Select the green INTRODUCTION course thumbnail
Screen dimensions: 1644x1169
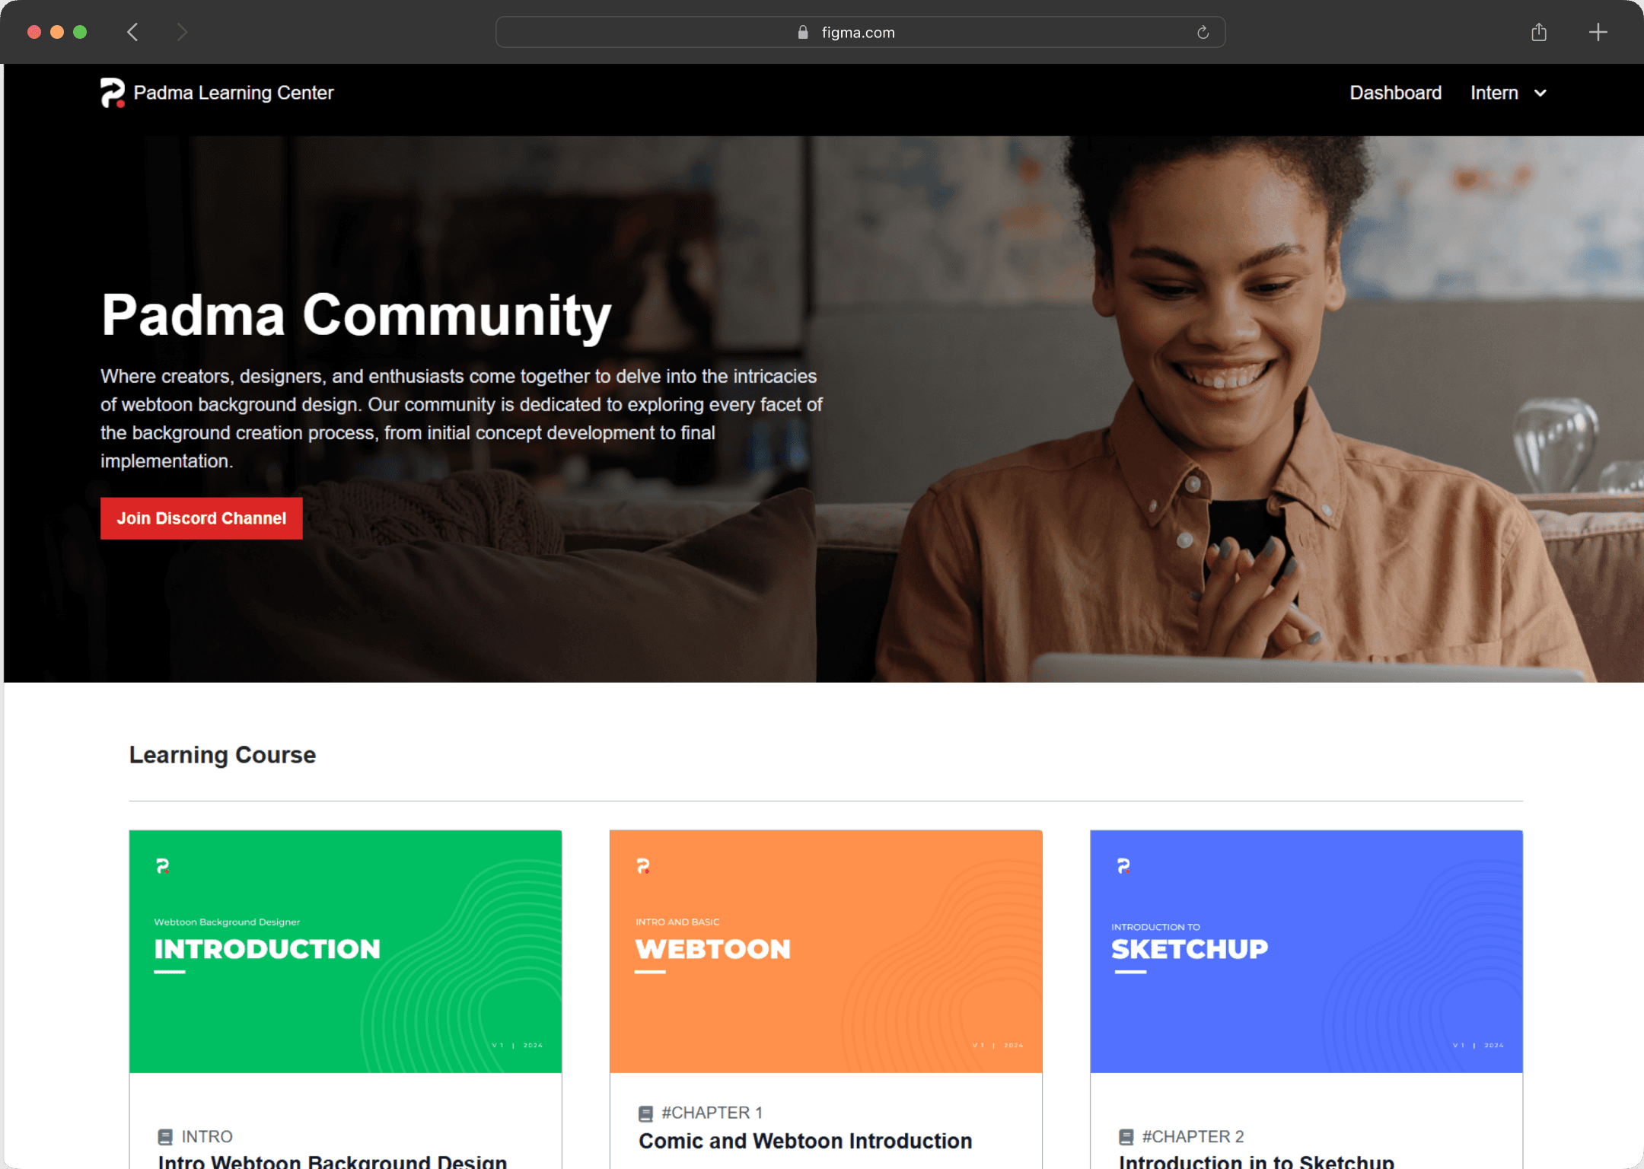346,951
